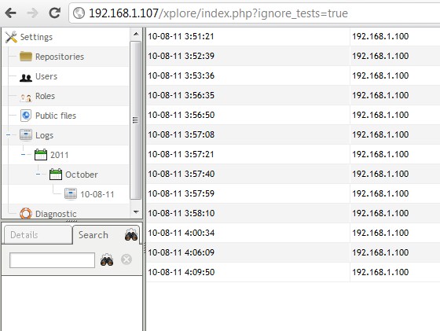Select the Logs tree label
The height and width of the screenshot is (331, 440).
point(44,135)
